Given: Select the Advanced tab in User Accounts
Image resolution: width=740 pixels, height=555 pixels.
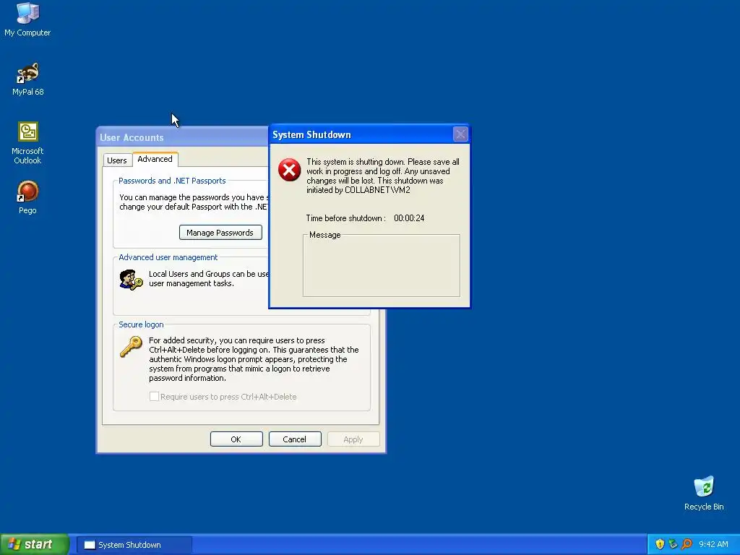Looking at the screenshot, I should click(155, 159).
